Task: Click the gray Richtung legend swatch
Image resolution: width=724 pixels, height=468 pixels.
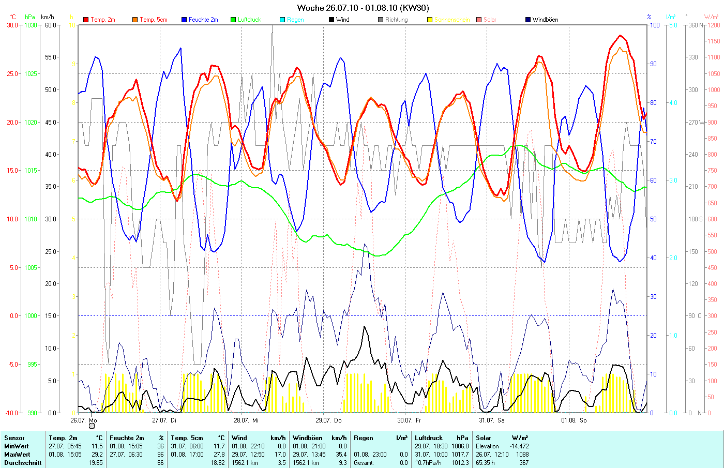Action: [381, 20]
